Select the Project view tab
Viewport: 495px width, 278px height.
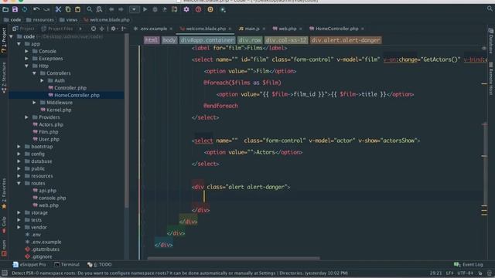click(x=23, y=29)
